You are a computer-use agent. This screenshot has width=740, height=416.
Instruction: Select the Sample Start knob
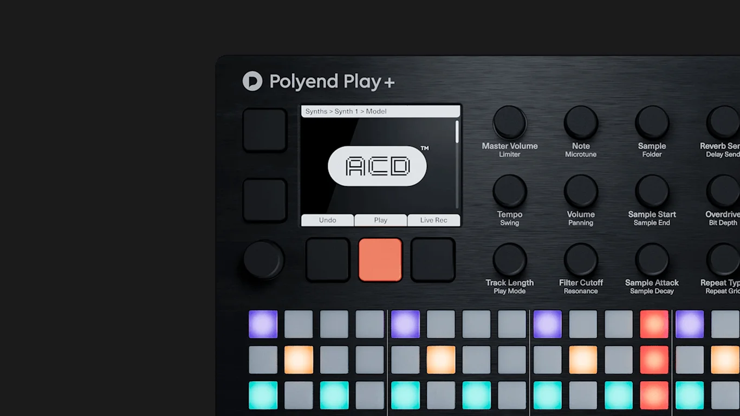pyautogui.click(x=652, y=191)
